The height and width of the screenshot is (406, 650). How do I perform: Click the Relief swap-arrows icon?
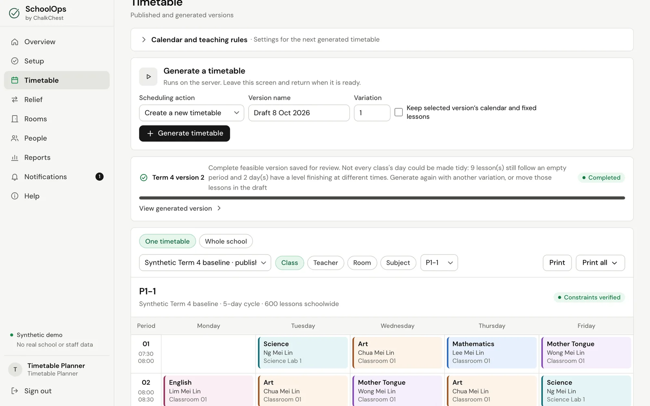pos(15,99)
